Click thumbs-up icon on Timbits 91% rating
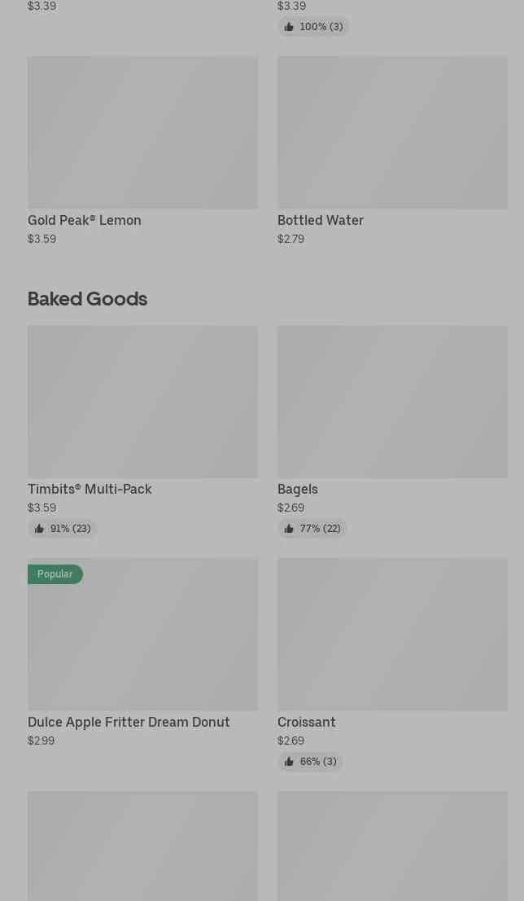Viewport: 524px width, 901px height. tap(39, 529)
